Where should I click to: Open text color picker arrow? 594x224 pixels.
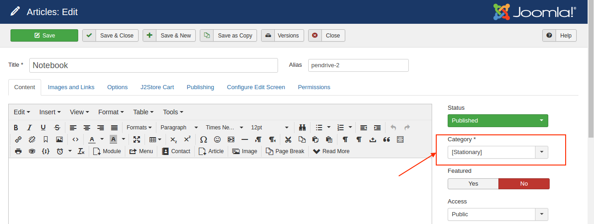point(102,139)
